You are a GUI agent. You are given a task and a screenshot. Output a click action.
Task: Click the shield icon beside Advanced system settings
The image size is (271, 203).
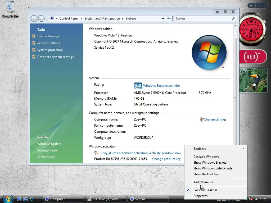(x=34, y=57)
